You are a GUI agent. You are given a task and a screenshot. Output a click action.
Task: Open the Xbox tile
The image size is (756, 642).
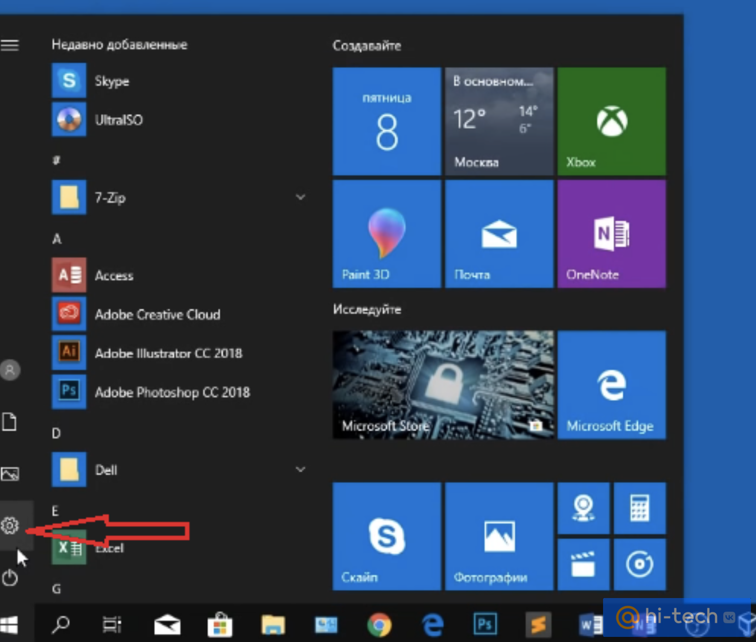coord(612,121)
